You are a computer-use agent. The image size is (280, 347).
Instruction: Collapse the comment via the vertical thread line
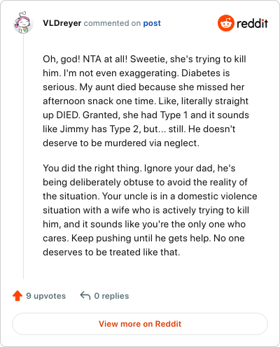pyautogui.click(x=23, y=157)
